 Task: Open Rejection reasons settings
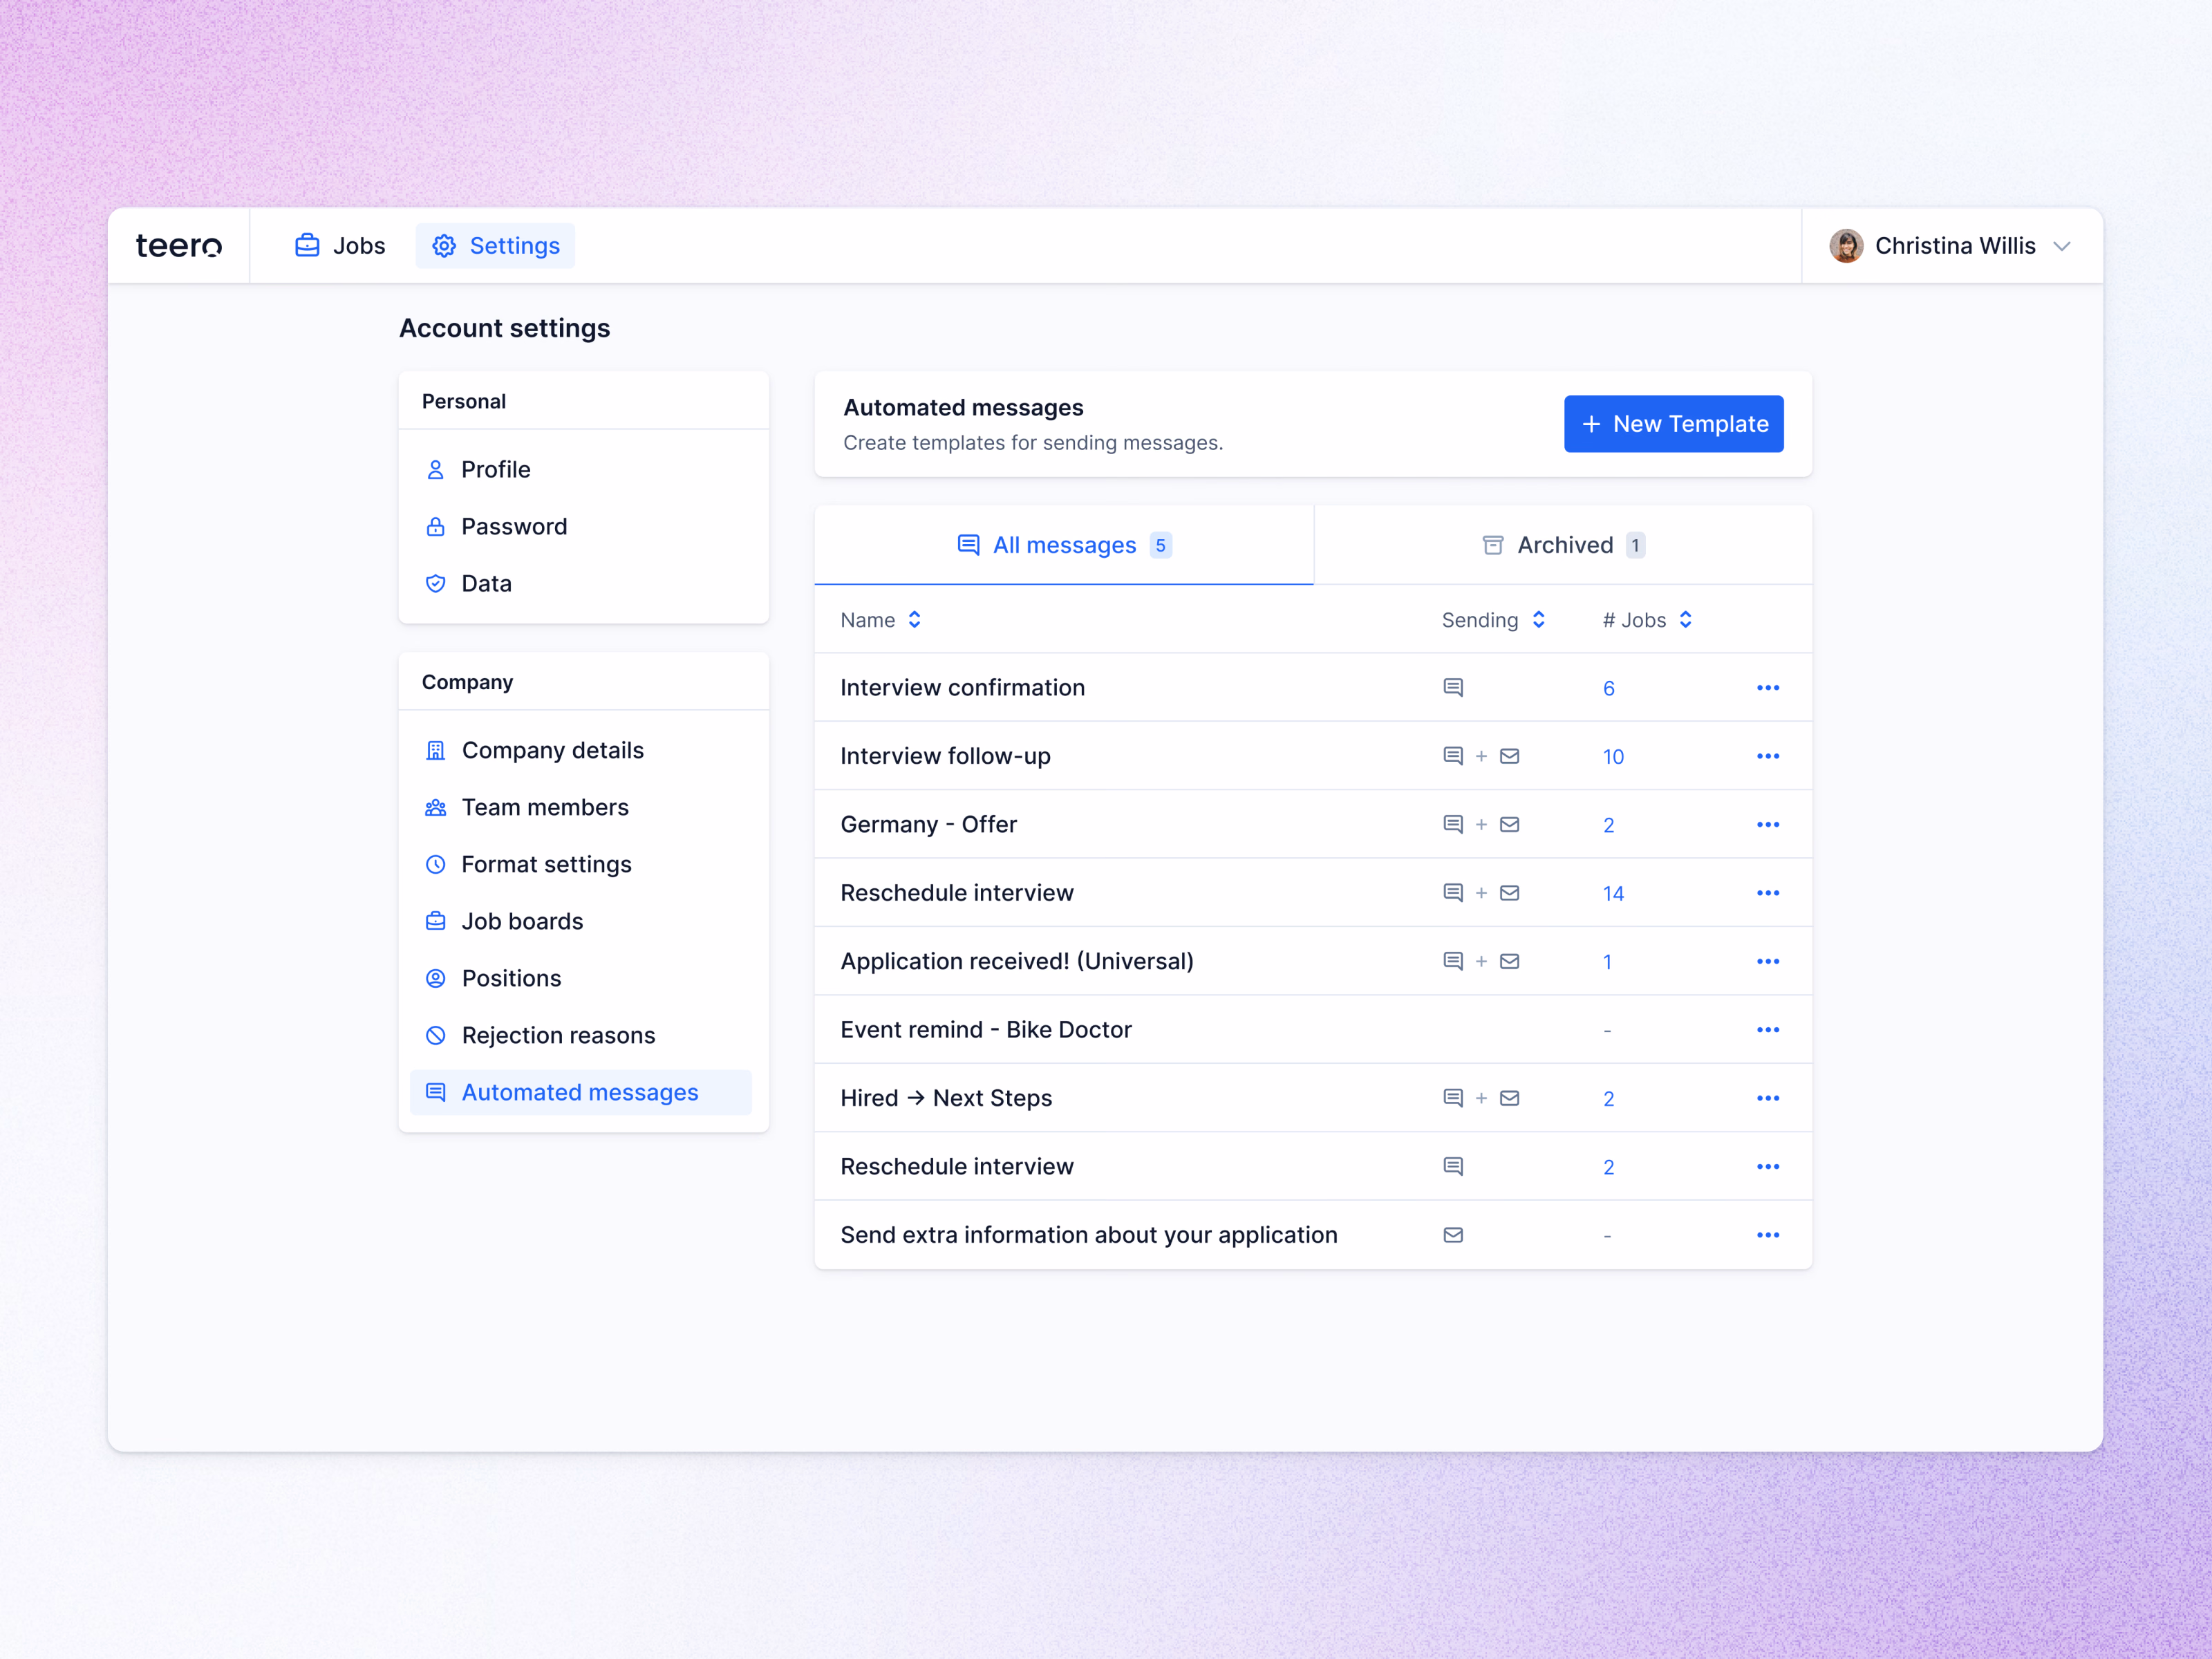coord(581,1036)
